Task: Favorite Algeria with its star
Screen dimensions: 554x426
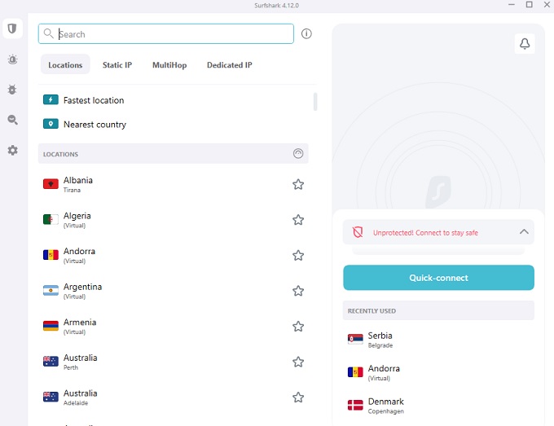Action: [x=298, y=220]
